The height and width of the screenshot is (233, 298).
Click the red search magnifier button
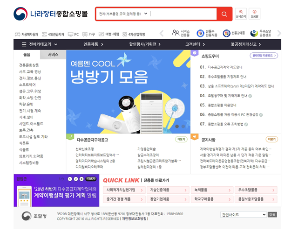coord(224,14)
